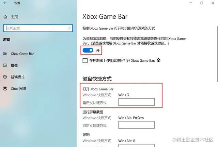Click custom shortcut box for 进行屏幕截图
The height and width of the screenshot is (147, 218).
pyautogui.click(x=136, y=125)
